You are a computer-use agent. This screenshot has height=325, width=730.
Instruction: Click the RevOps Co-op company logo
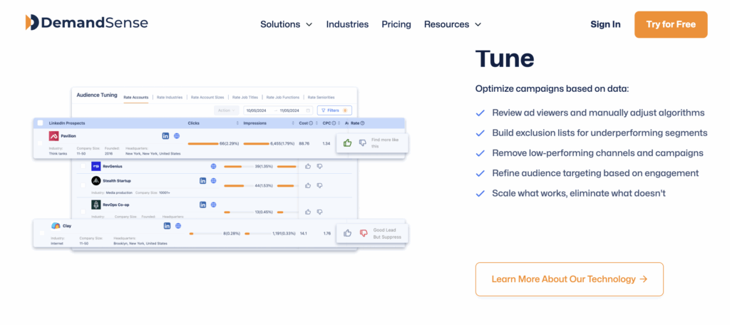point(96,205)
